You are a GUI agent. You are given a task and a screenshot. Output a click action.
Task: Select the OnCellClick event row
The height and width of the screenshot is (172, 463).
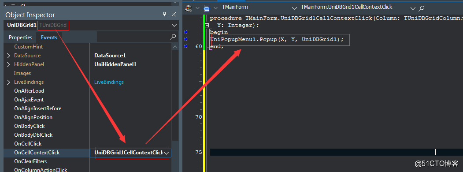(87, 144)
